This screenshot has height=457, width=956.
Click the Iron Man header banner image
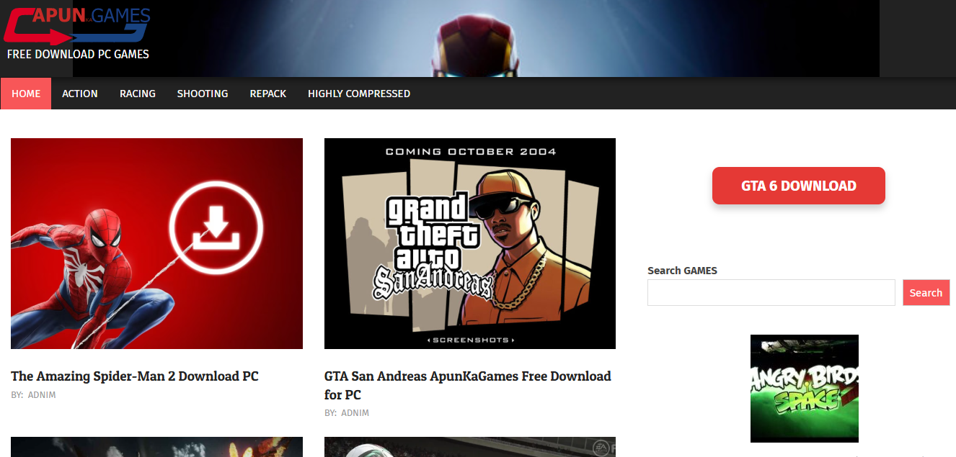click(x=476, y=38)
